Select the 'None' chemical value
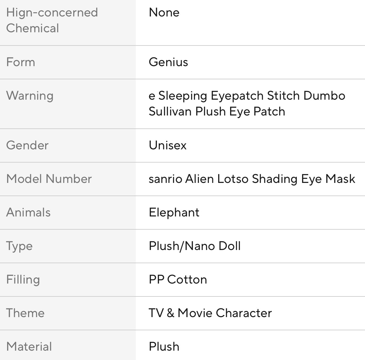The width and height of the screenshot is (365, 360). click(164, 13)
